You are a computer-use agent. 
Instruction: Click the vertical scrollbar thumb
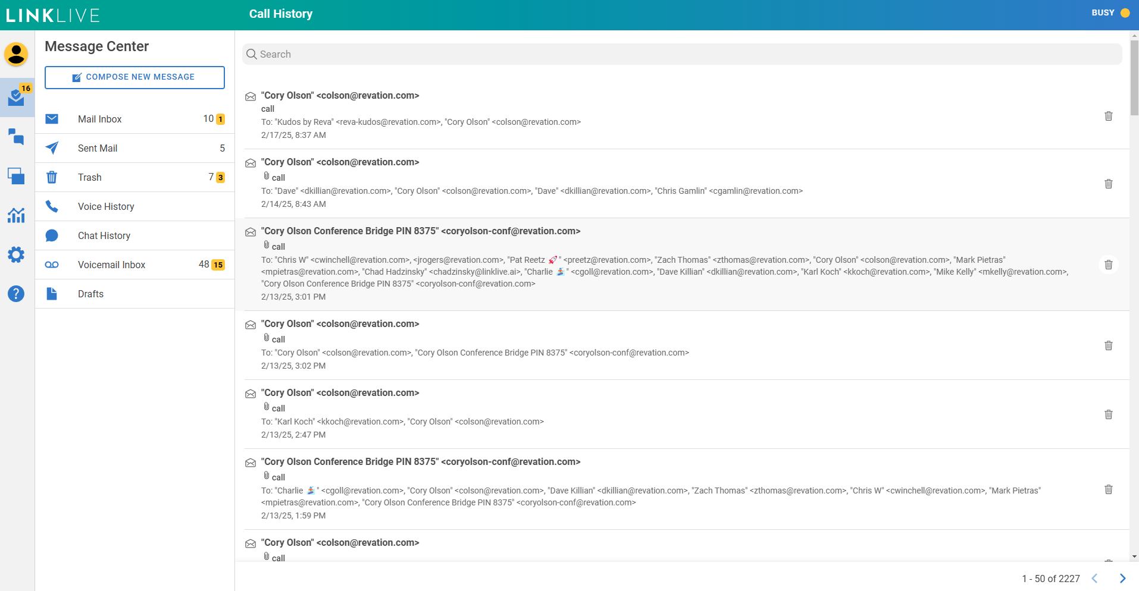1134,77
